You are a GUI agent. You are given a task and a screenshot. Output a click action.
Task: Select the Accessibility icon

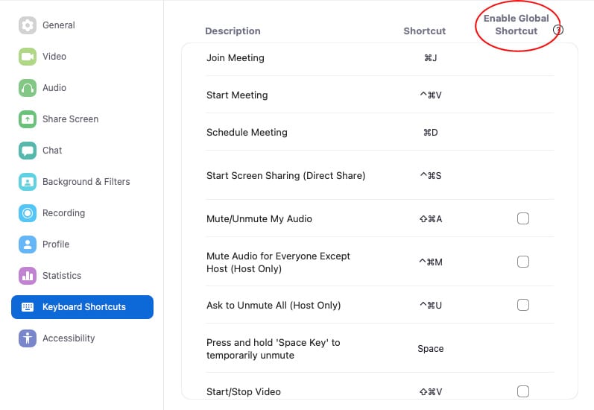[x=28, y=338]
